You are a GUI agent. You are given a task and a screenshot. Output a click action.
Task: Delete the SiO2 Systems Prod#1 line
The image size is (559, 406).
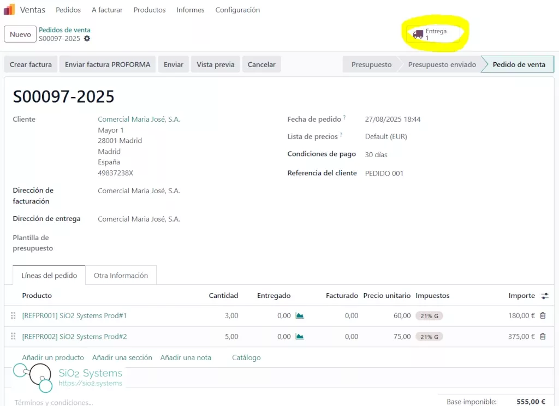[542, 315]
